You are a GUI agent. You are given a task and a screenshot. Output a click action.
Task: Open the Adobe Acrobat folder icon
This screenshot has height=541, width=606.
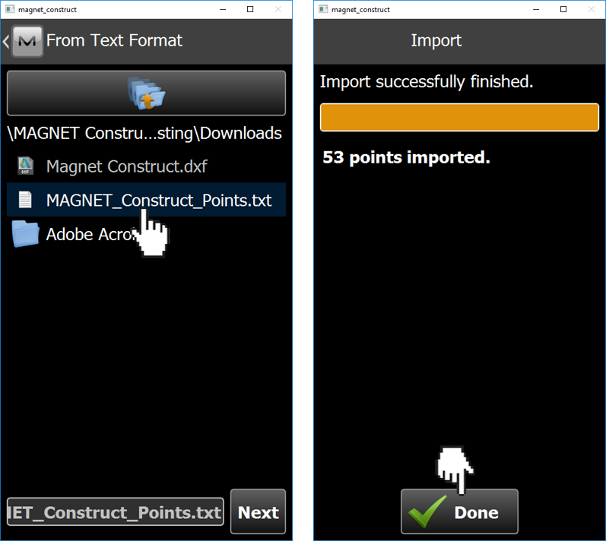point(25,233)
